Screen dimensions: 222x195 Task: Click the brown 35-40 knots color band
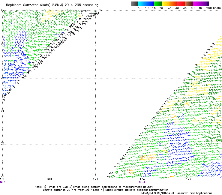pyautogui.click(x=189, y=4)
